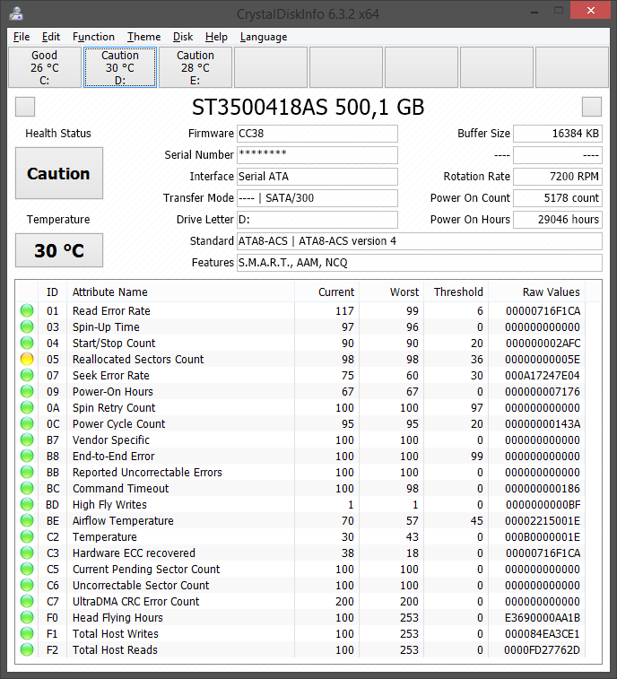Click the Current column header
The width and height of the screenshot is (617, 679).
click(327, 292)
